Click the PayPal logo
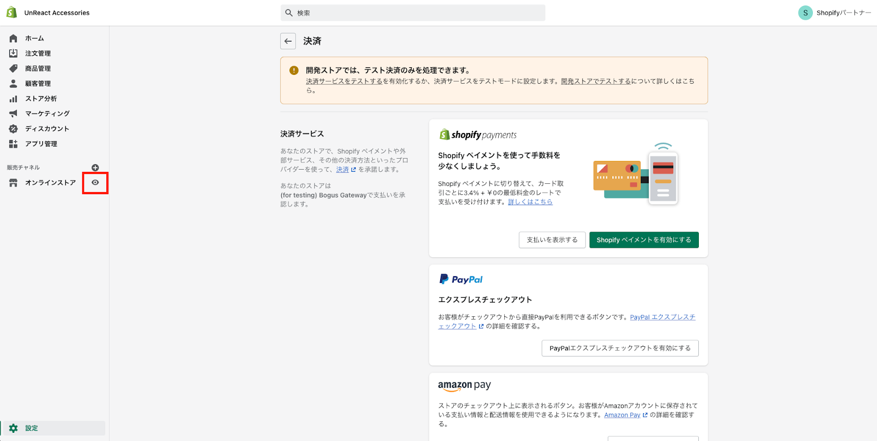The width and height of the screenshot is (877, 441). point(460,280)
